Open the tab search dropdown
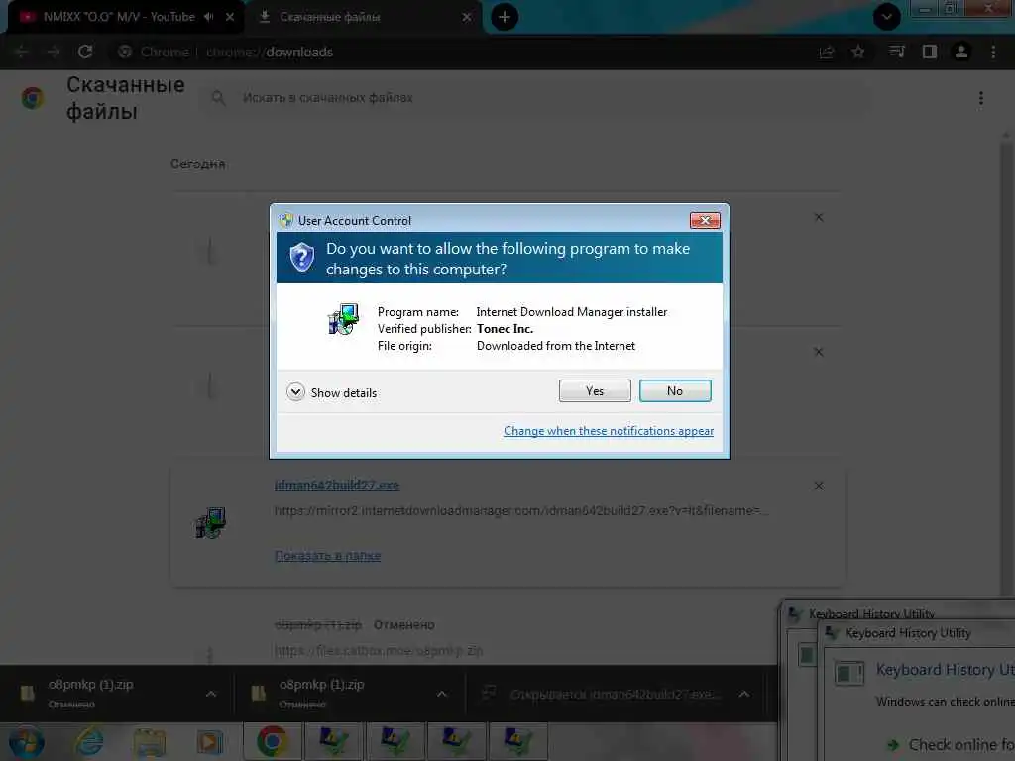Image resolution: width=1015 pixels, height=761 pixels. (886, 17)
